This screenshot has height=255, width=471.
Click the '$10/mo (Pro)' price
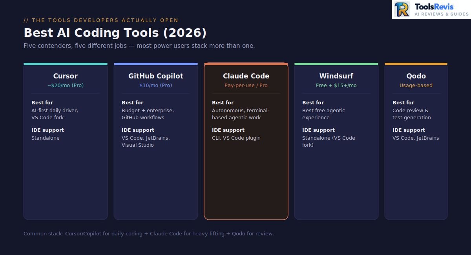[x=156, y=85]
